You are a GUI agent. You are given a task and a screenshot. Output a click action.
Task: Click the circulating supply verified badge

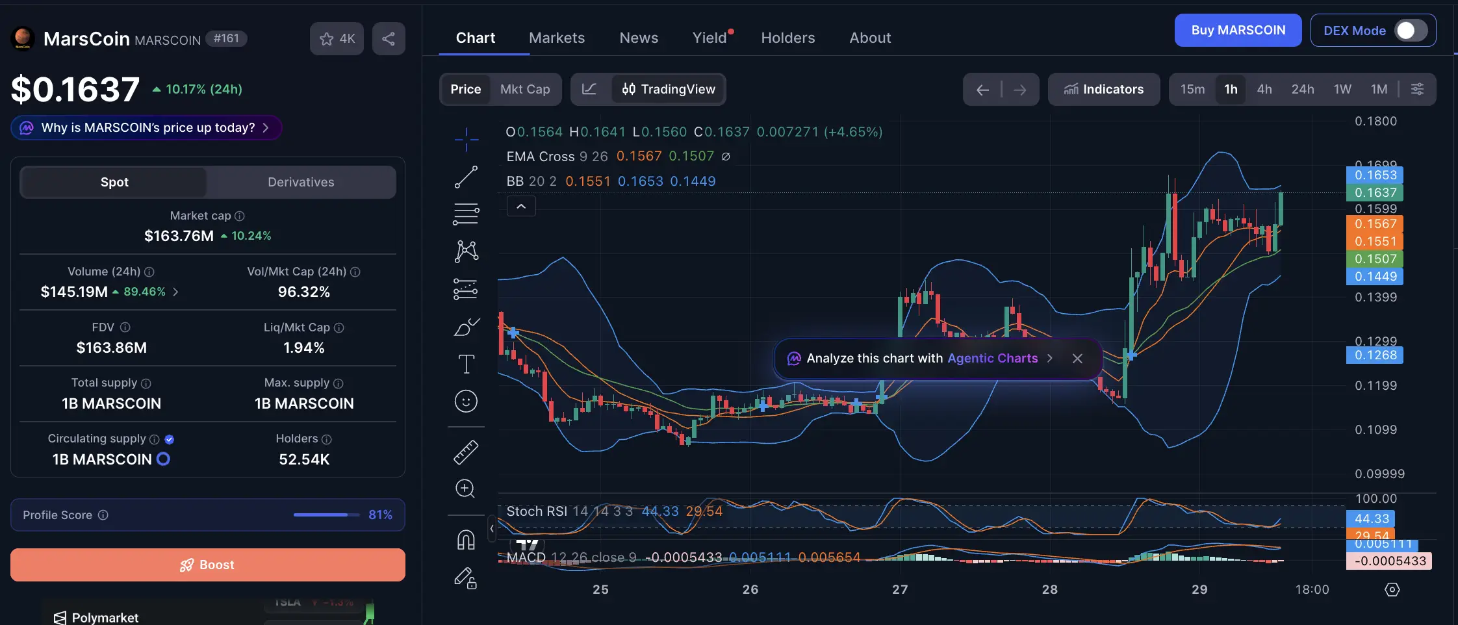[x=170, y=439]
